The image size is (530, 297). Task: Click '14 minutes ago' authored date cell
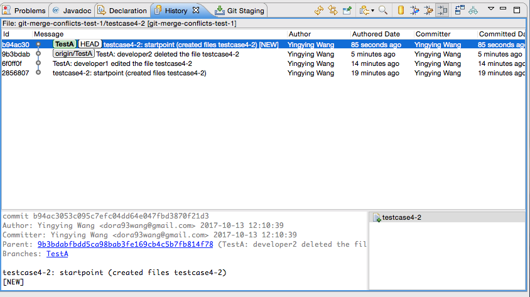[375, 63]
